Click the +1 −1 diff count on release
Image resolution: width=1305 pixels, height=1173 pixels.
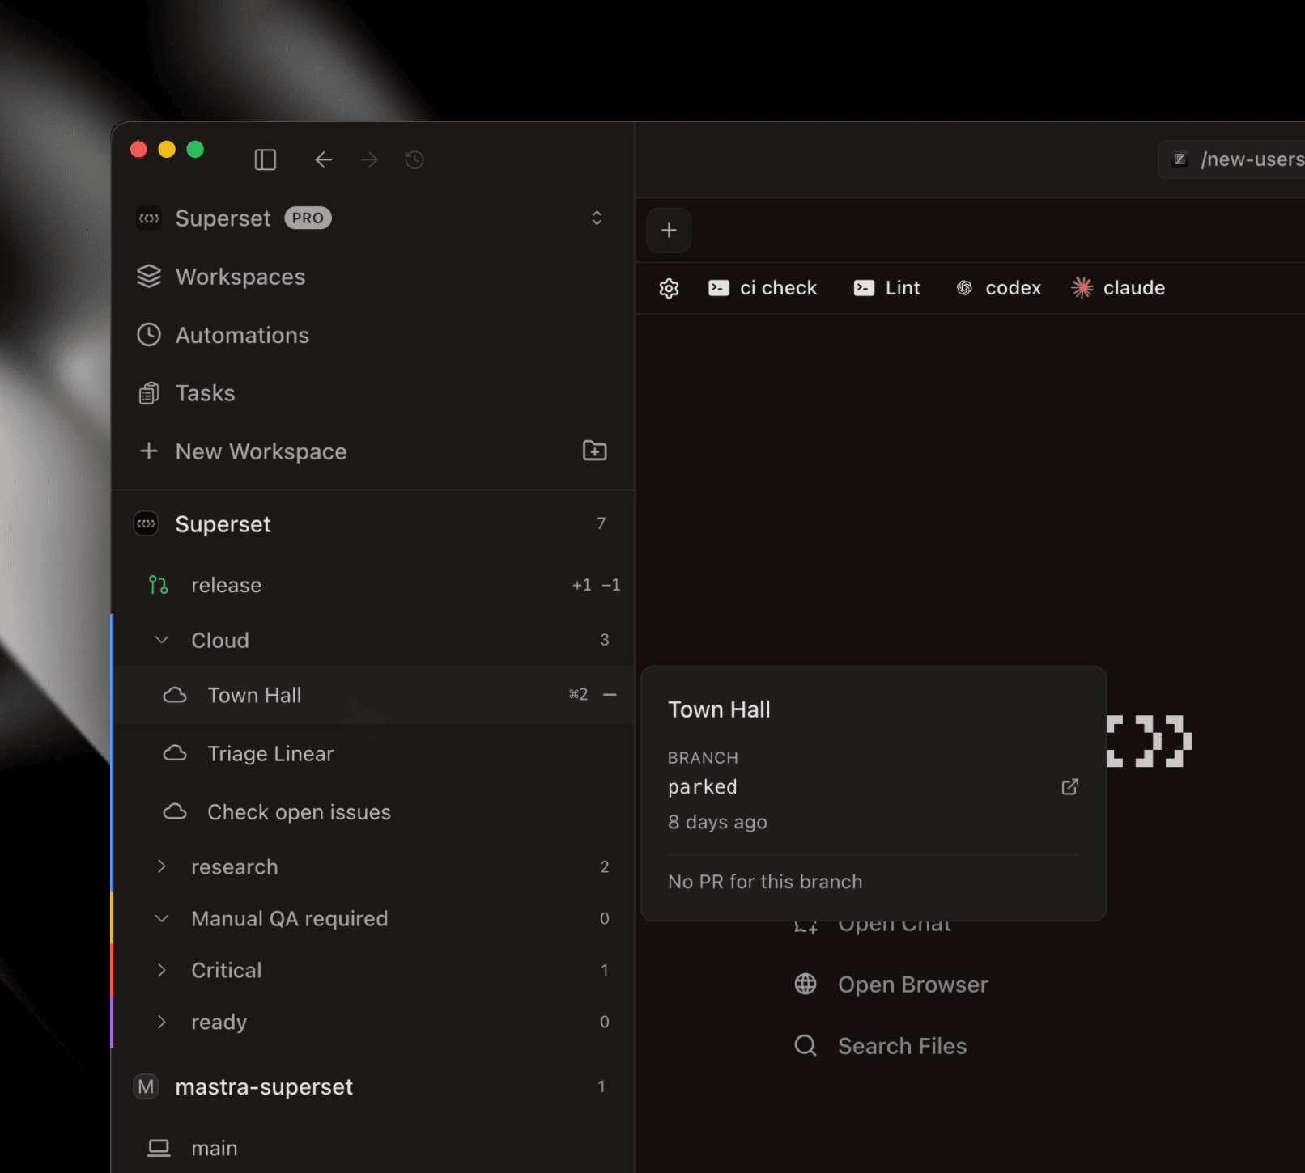coord(596,585)
